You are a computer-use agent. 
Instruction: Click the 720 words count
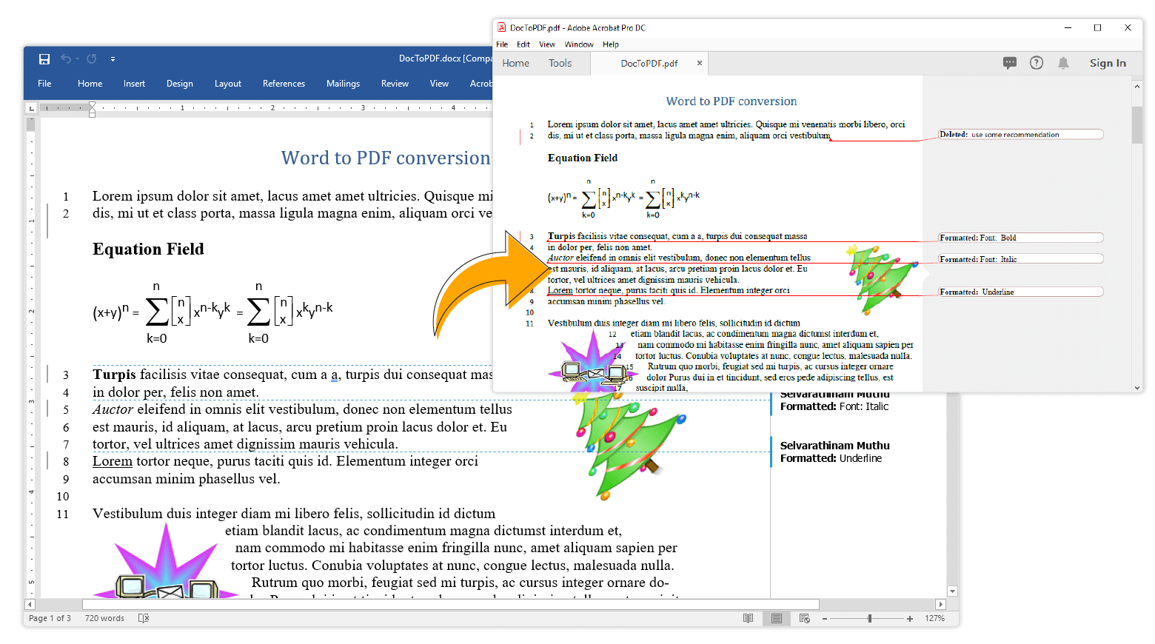pos(104,618)
